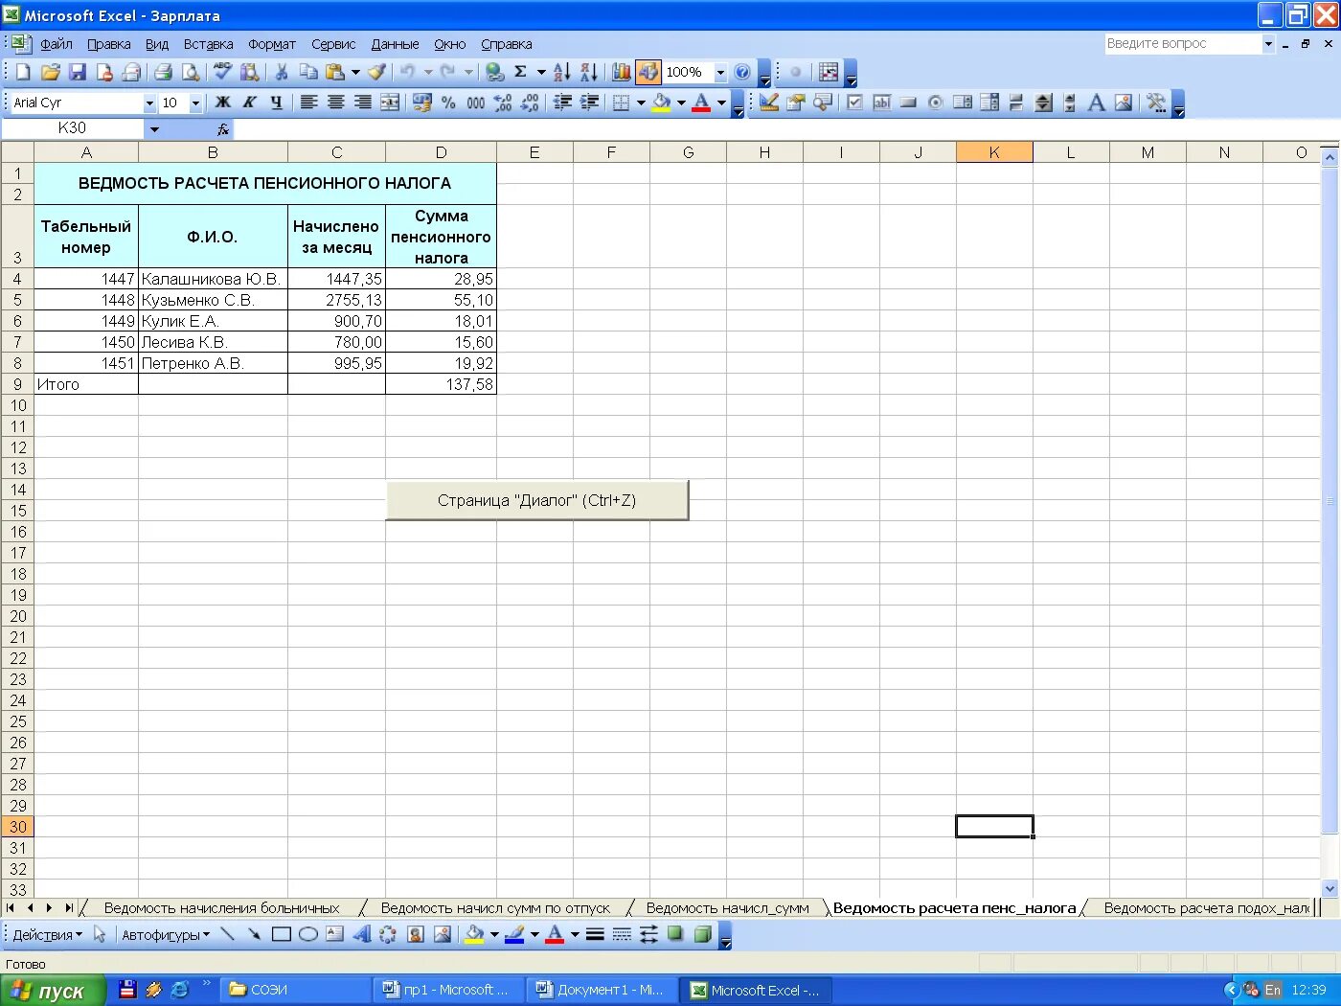
Task: Open the font name dropdown
Action: [149, 103]
